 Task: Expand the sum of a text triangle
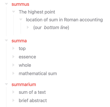click(x=13, y=92)
